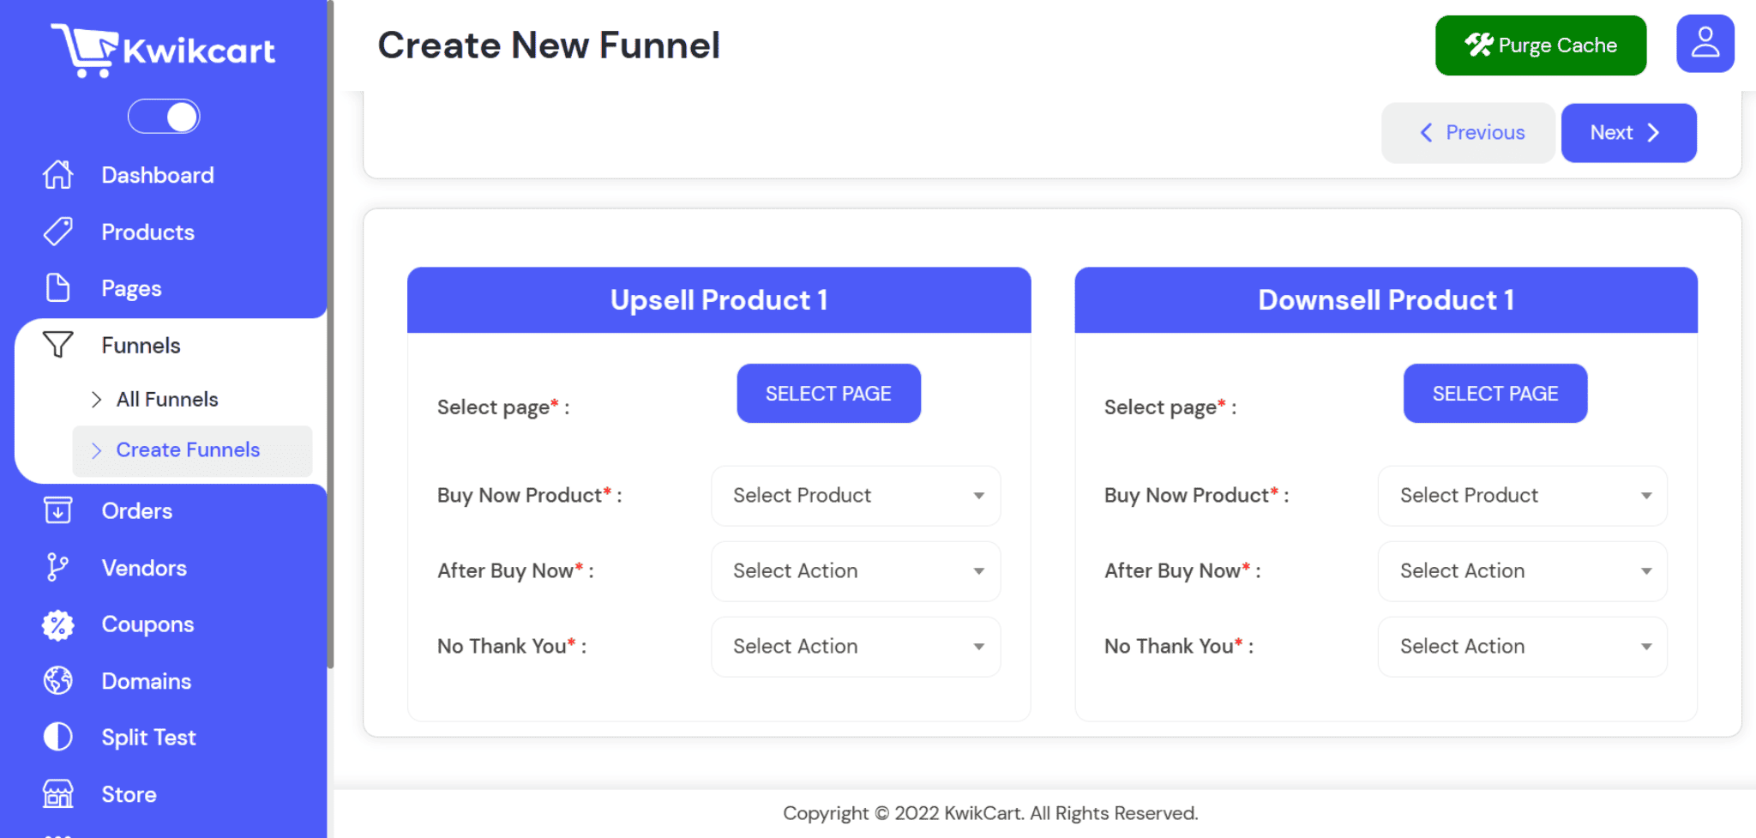Viewport: 1756px width, 838px height.
Task: Click the Domains globe icon
Action: pos(58,681)
